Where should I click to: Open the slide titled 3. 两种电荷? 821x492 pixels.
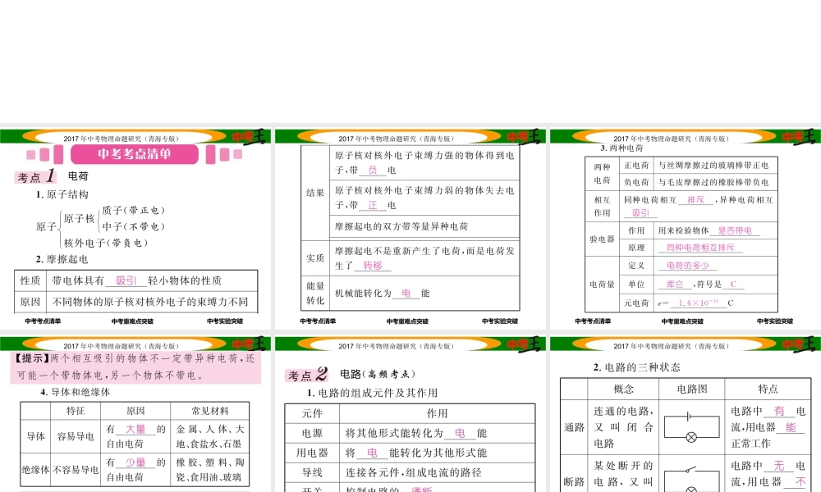point(686,229)
